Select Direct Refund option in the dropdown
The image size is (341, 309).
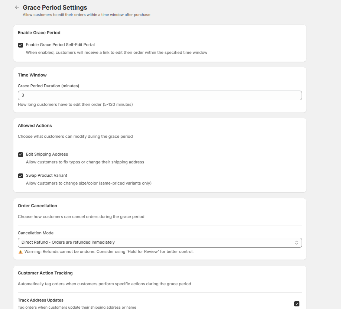[x=160, y=242]
